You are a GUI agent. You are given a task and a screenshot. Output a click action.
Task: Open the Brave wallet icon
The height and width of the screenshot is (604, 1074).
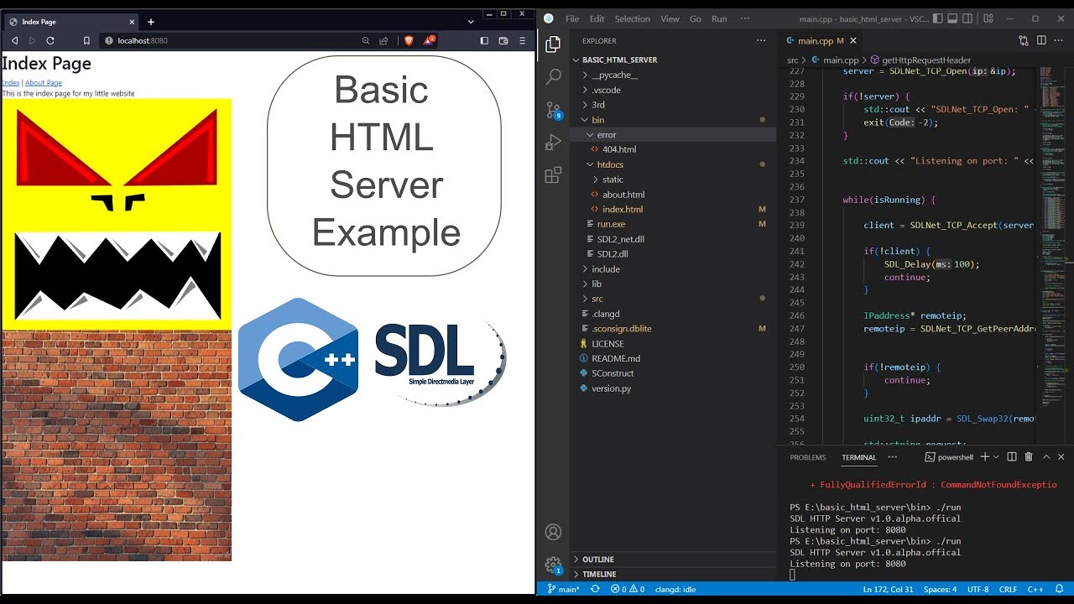pos(503,40)
